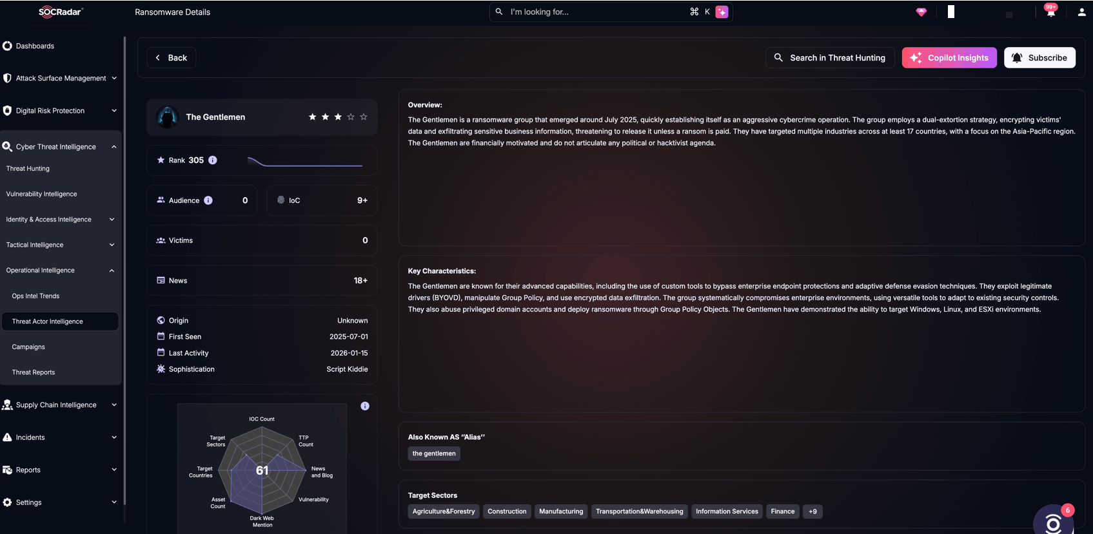Open Copilot Insights

(949, 58)
